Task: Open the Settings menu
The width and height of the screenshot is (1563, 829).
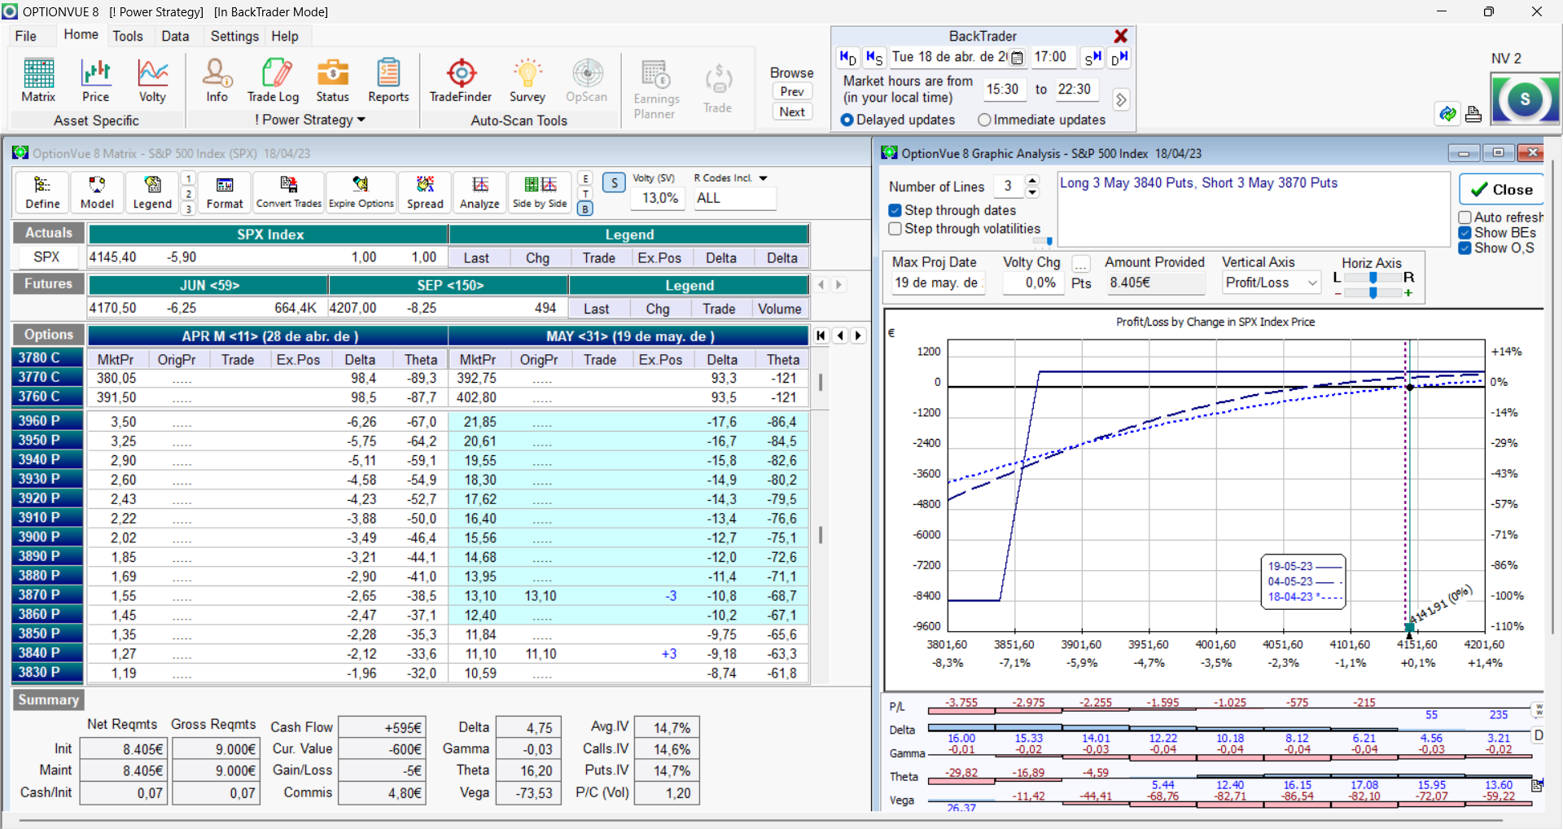Action: pos(234,36)
